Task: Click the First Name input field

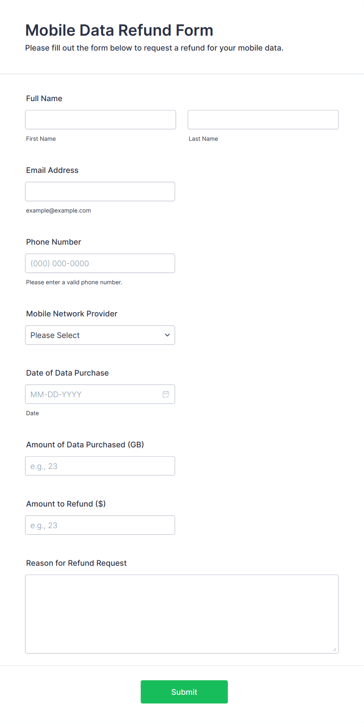Action: pyautogui.click(x=101, y=120)
